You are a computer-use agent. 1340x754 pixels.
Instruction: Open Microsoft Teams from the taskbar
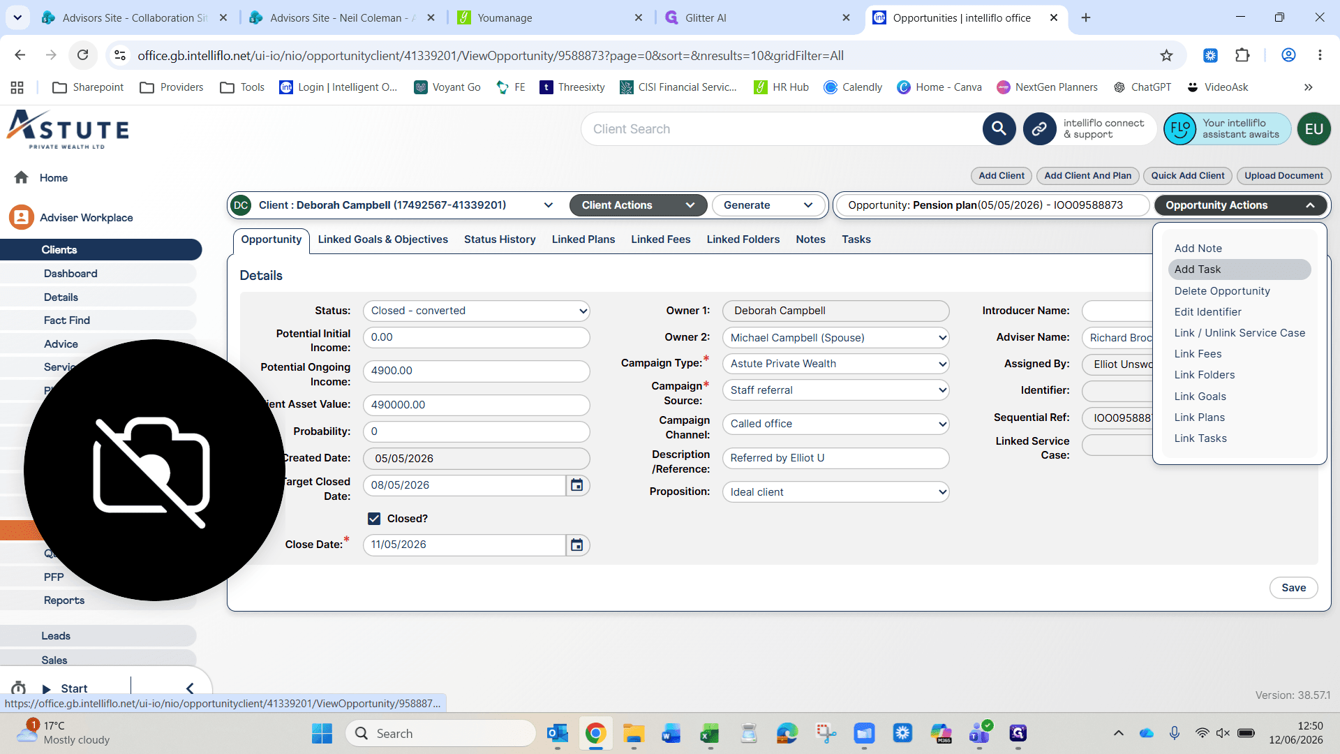pos(979,733)
